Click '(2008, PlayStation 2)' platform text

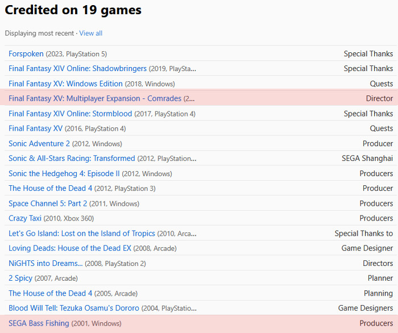[115, 264]
